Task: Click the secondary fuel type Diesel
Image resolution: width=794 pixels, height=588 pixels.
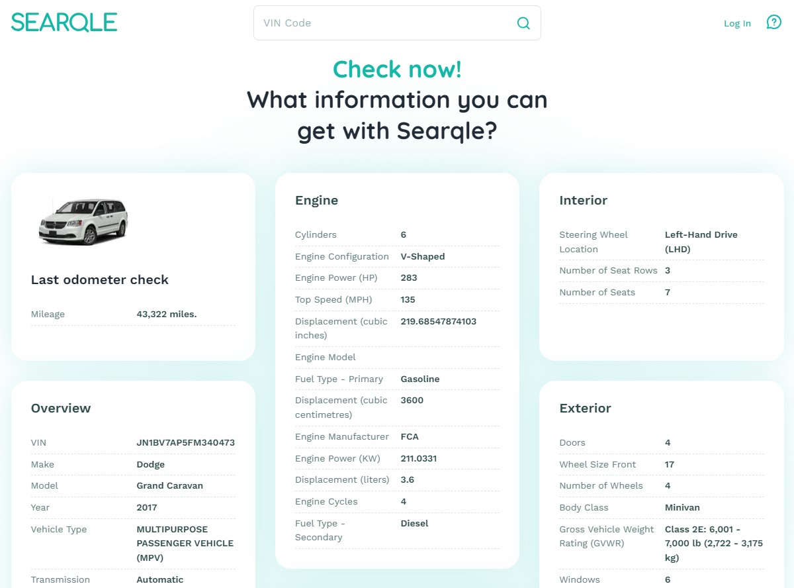Action: point(415,523)
